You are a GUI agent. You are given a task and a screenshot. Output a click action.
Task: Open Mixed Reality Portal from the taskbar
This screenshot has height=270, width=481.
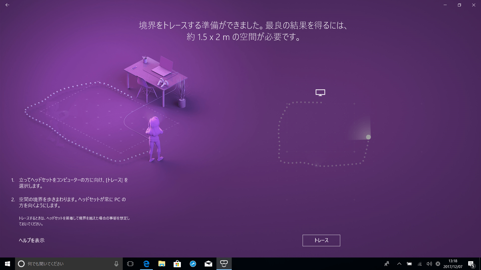[224, 264]
